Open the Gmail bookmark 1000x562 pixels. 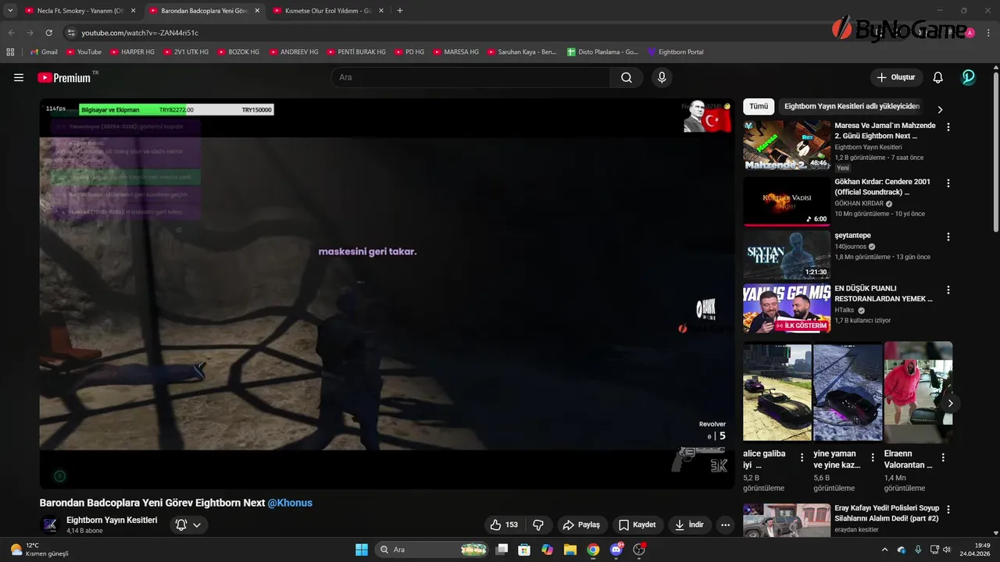(x=44, y=52)
